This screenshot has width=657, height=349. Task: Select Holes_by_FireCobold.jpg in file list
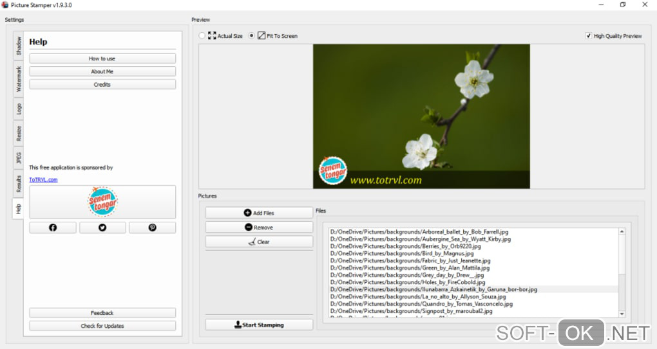[x=473, y=282]
